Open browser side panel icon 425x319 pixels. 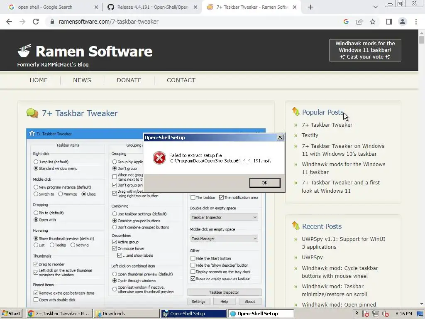point(389,22)
